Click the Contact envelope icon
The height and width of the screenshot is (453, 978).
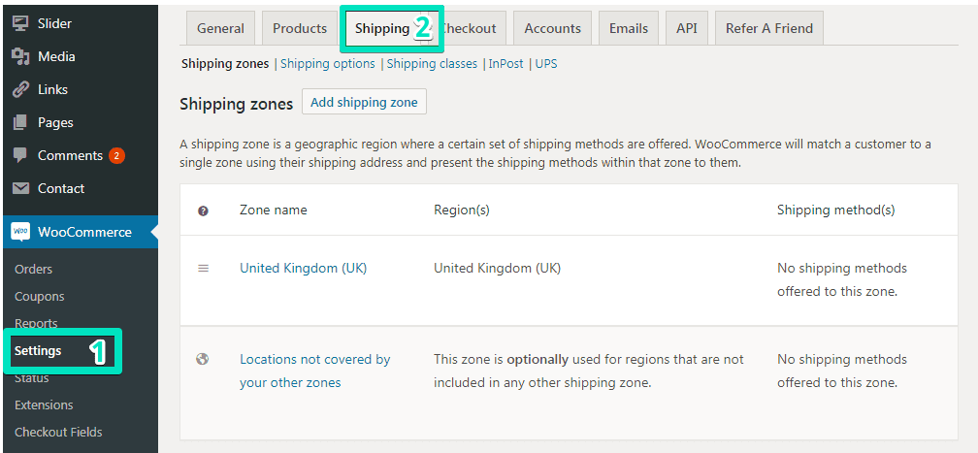(x=20, y=188)
